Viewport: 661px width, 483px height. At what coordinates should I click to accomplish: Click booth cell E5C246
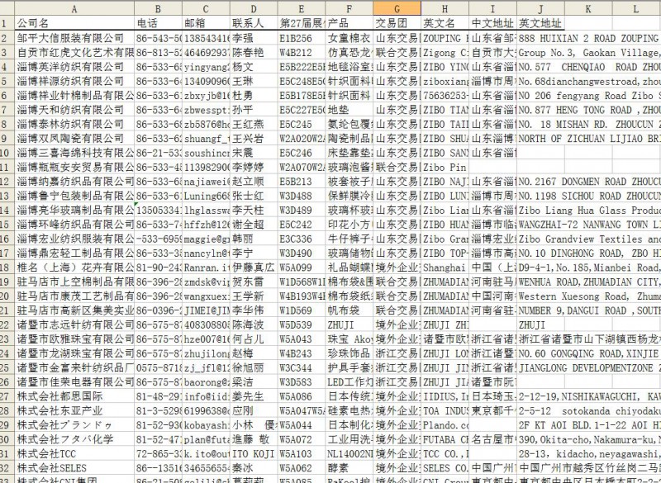[302, 153]
